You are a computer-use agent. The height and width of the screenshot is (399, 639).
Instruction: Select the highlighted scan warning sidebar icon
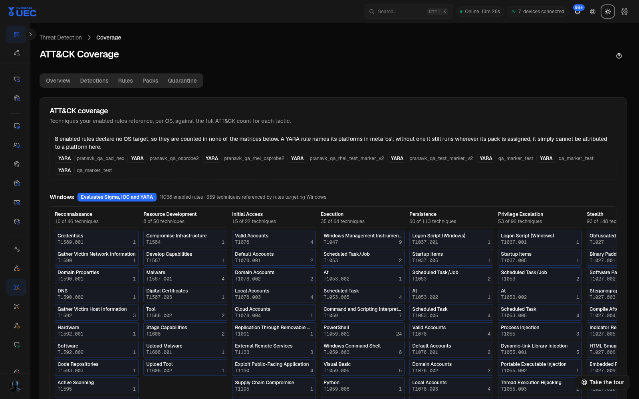tap(16, 287)
